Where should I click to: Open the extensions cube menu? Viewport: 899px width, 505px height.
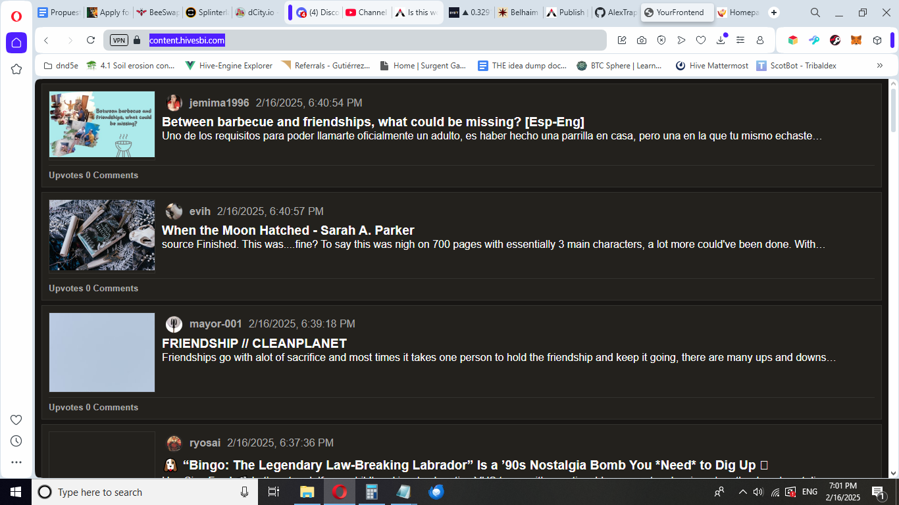(877, 40)
